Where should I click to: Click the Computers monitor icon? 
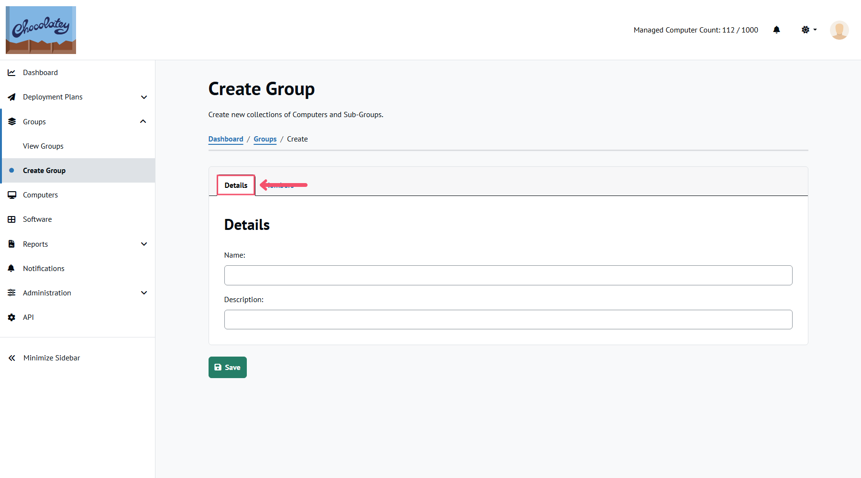point(11,195)
